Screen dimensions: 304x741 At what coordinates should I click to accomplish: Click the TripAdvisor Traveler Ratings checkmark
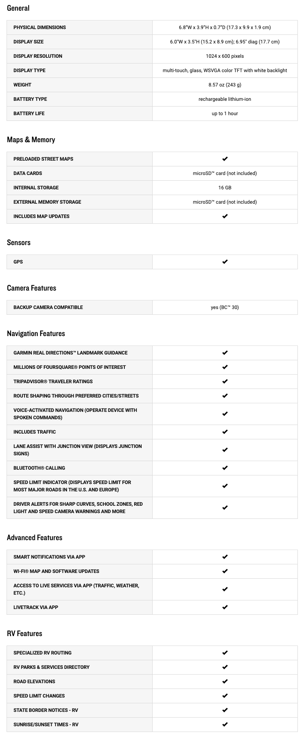tap(225, 382)
